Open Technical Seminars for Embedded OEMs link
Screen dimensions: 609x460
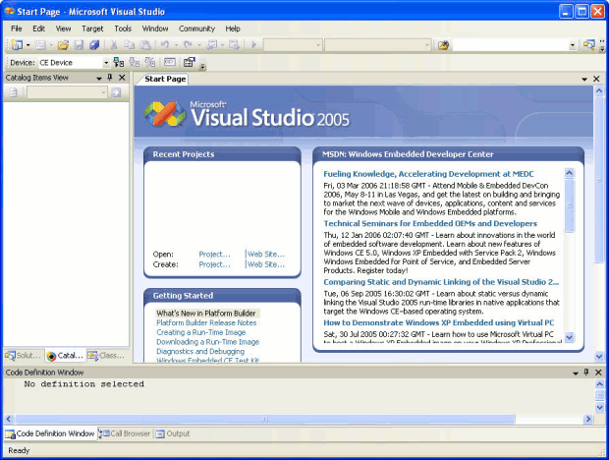[430, 223]
